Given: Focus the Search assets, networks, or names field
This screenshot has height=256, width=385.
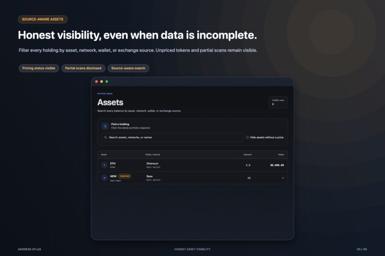Looking at the screenshot, I should [x=172, y=137].
